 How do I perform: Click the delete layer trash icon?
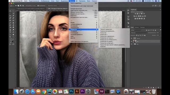(x=158, y=88)
